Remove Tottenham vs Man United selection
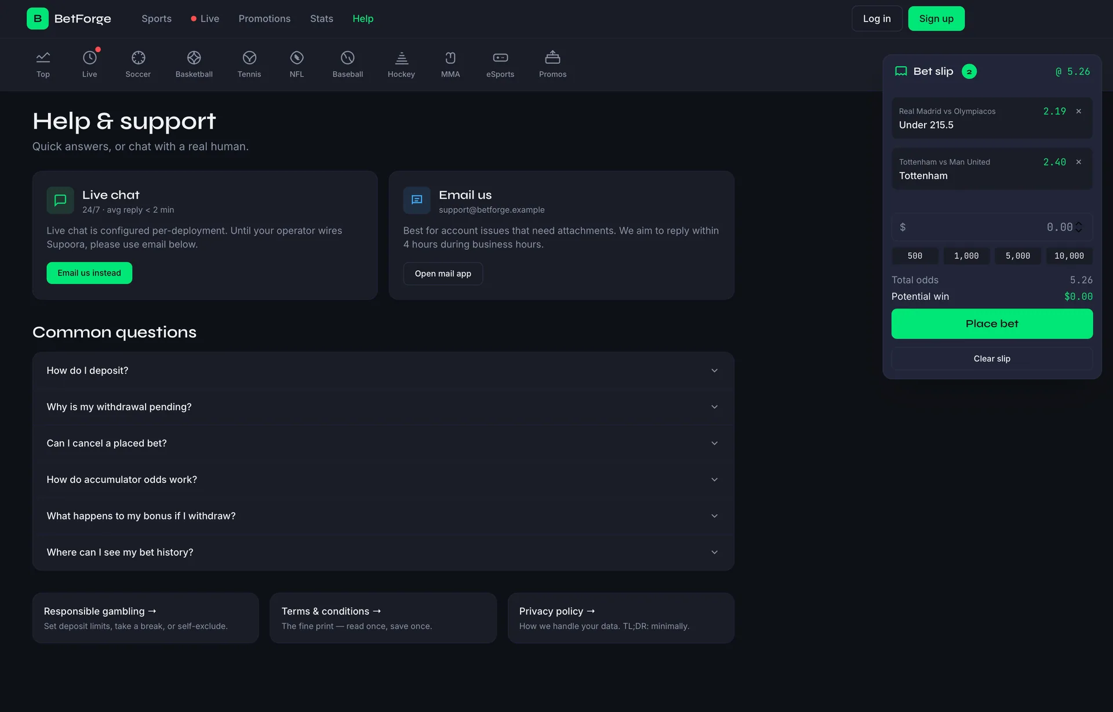1113x712 pixels. [1079, 162]
